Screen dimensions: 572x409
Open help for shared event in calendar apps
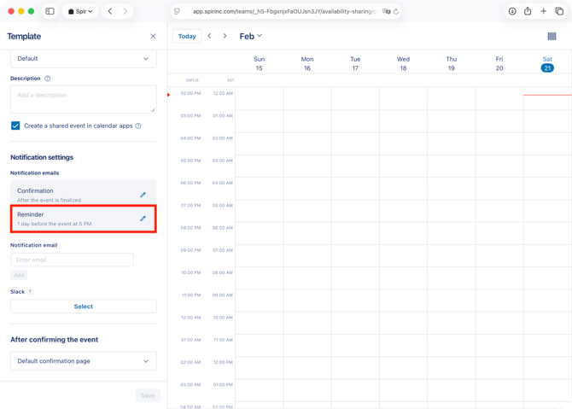[138, 126]
